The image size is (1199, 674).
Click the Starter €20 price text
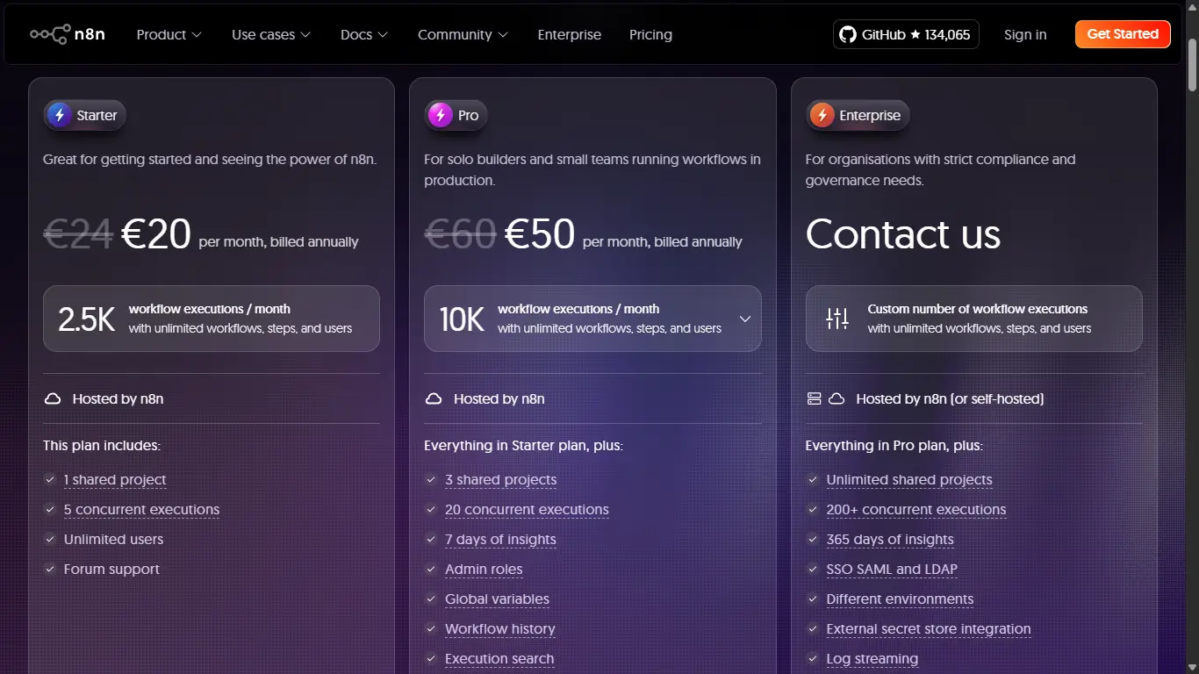click(x=156, y=234)
